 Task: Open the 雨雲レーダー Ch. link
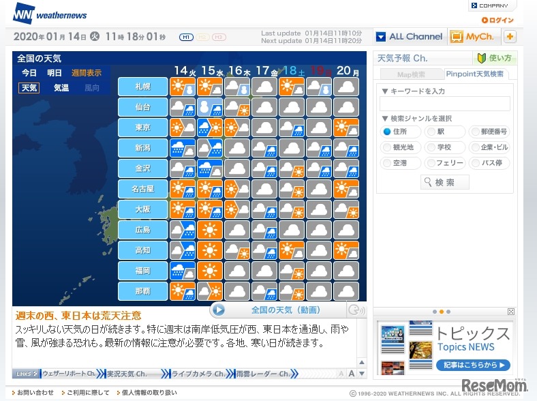tap(263, 374)
